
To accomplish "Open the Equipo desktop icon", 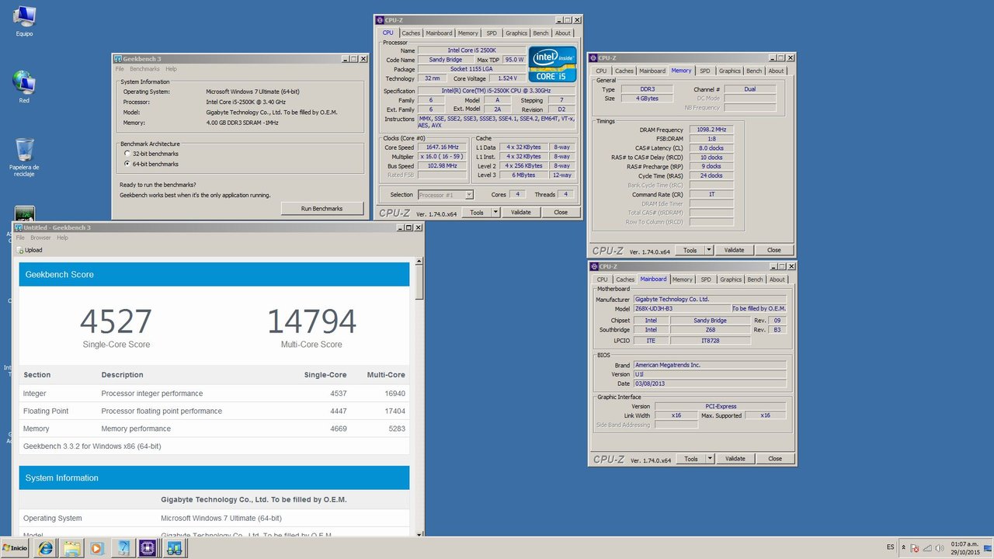I will click(24, 20).
